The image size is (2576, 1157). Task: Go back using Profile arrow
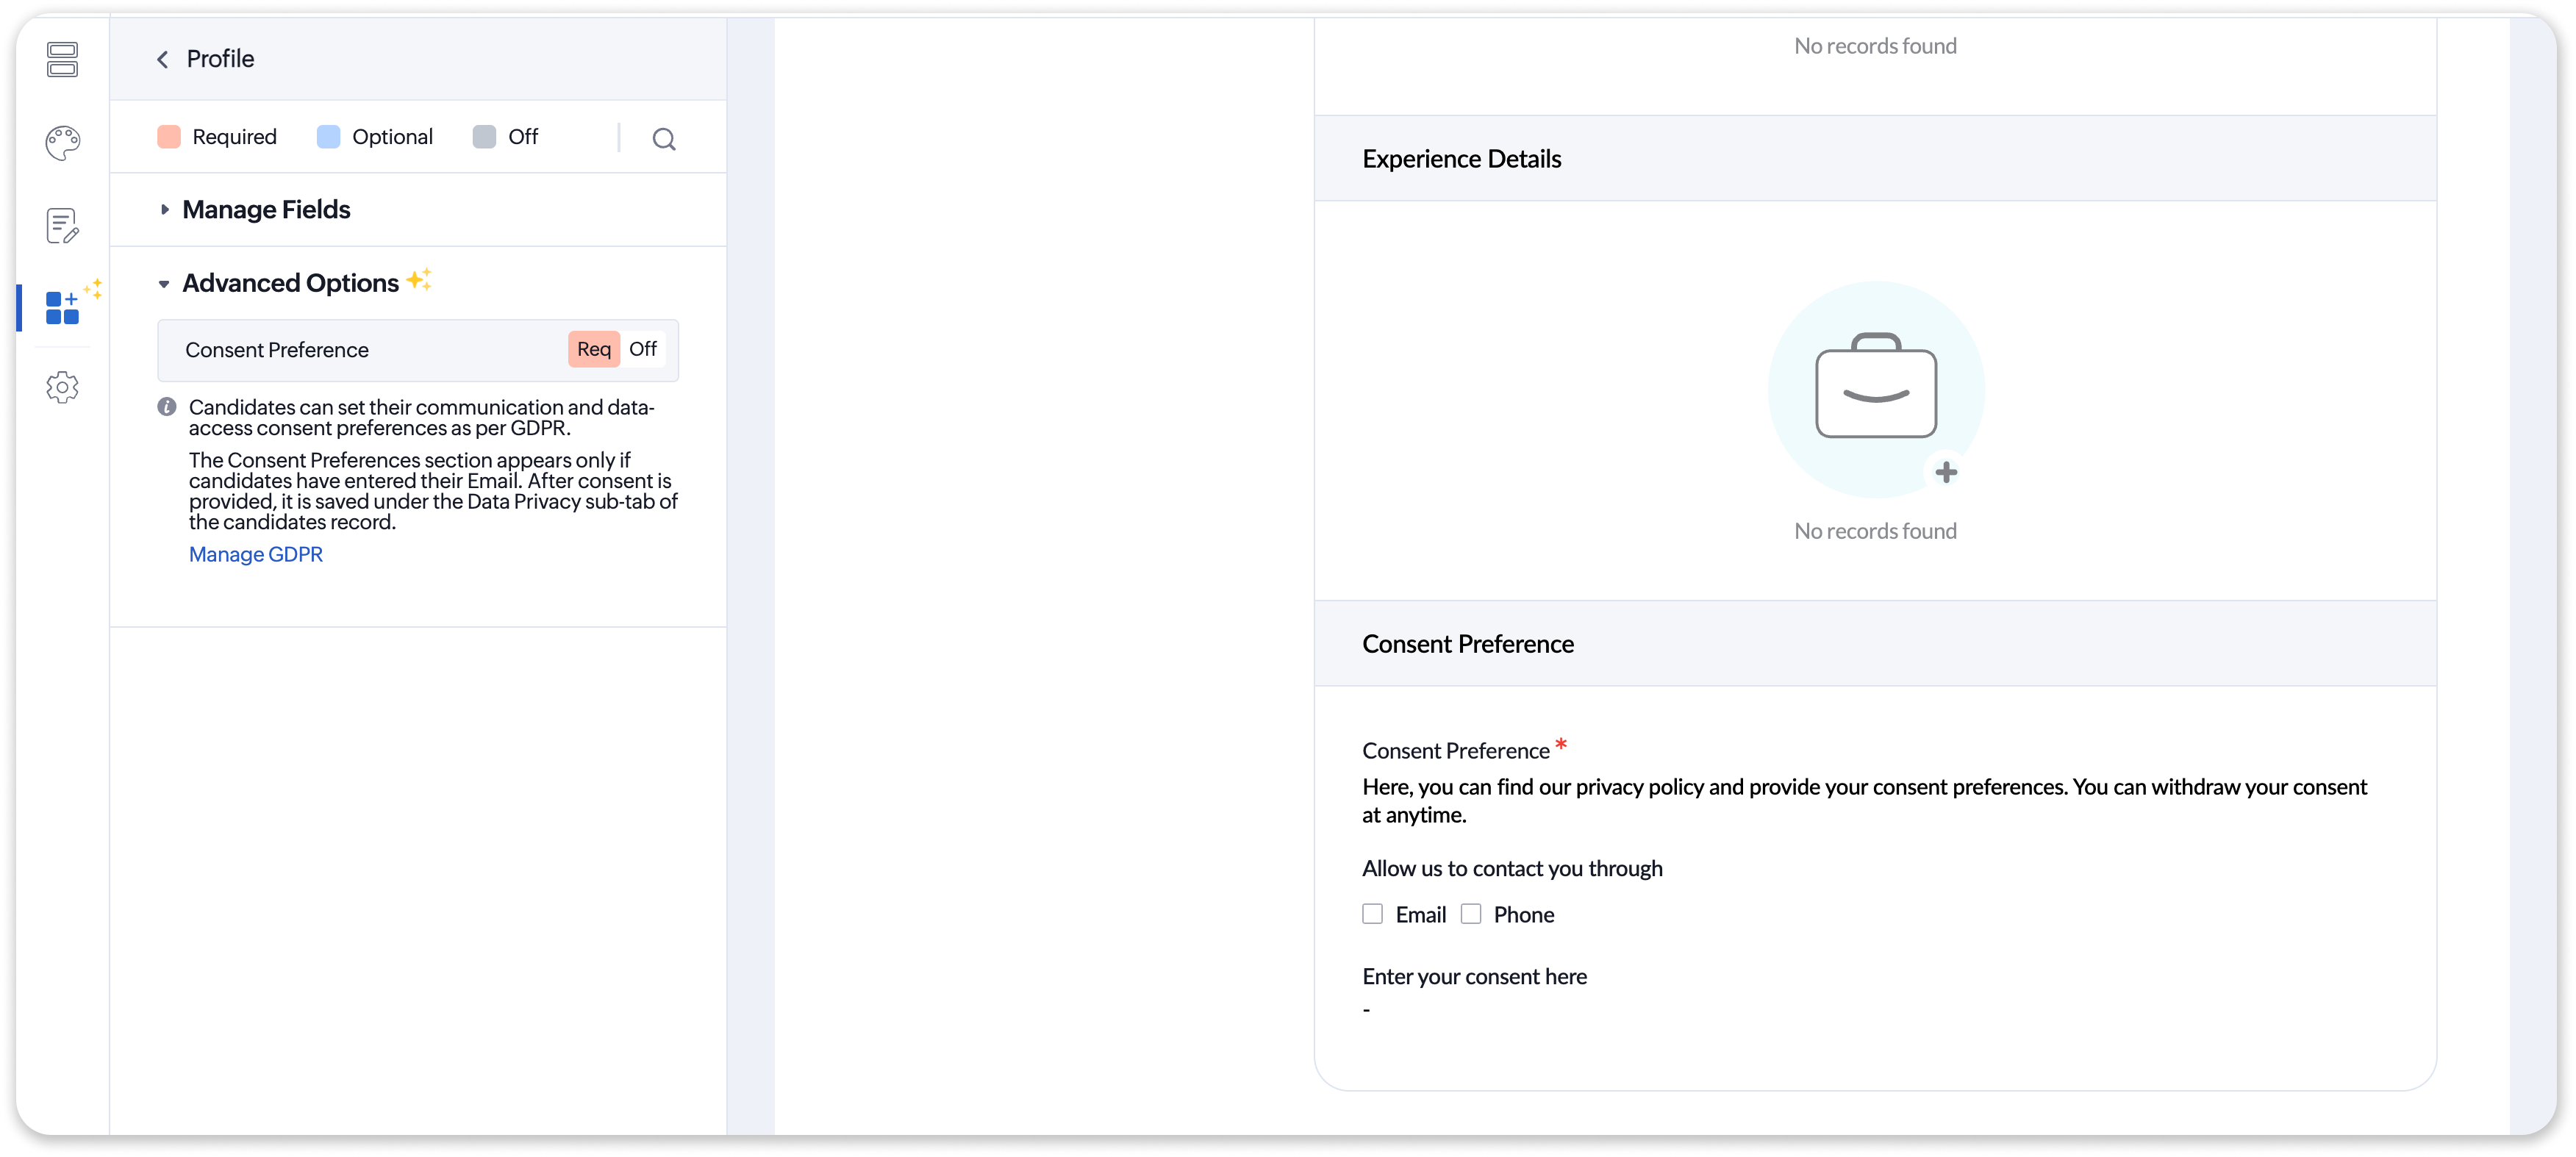coord(163,59)
